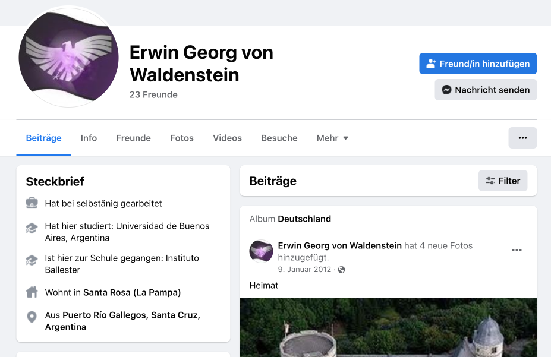The height and width of the screenshot is (357, 551).
Task: Open the Beiträge Filter options
Action: click(502, 181)
